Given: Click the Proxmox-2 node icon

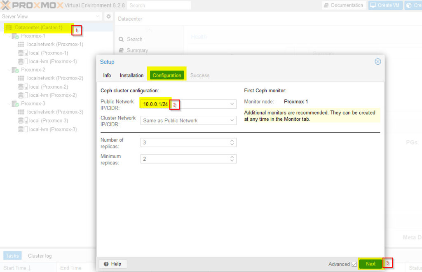Looking at the screenshot, I should tap(15, 70).
